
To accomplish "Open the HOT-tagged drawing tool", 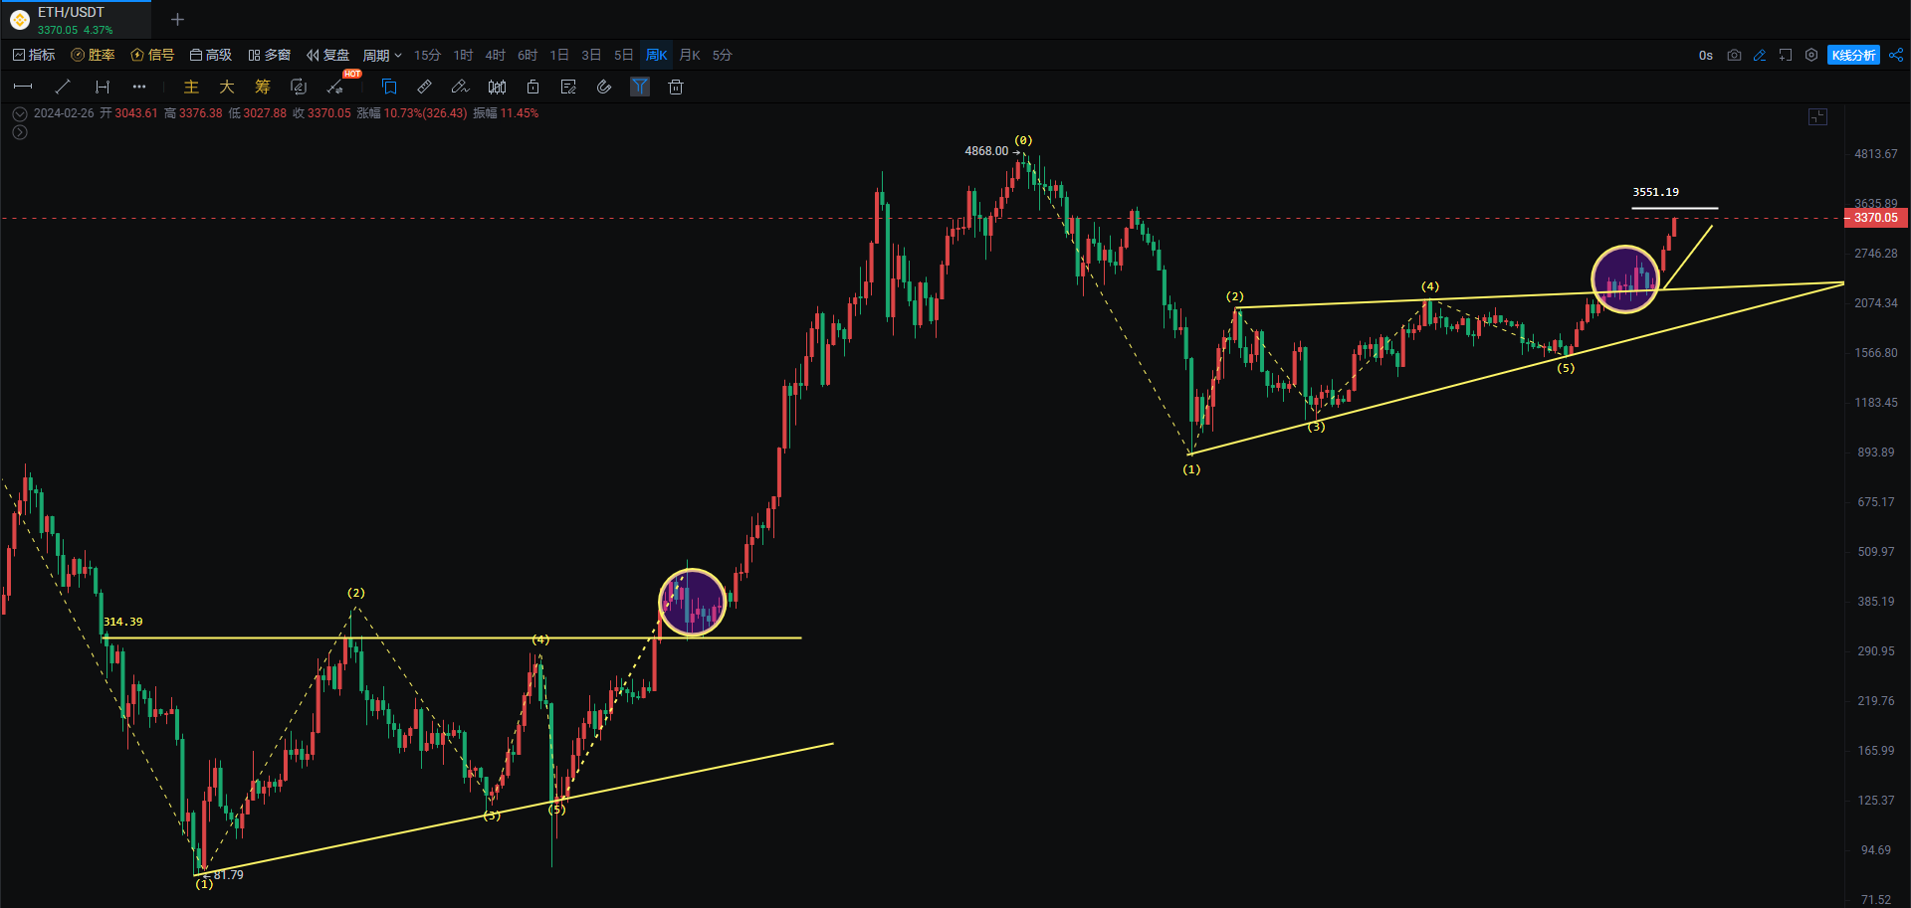I will click(335, 87).
